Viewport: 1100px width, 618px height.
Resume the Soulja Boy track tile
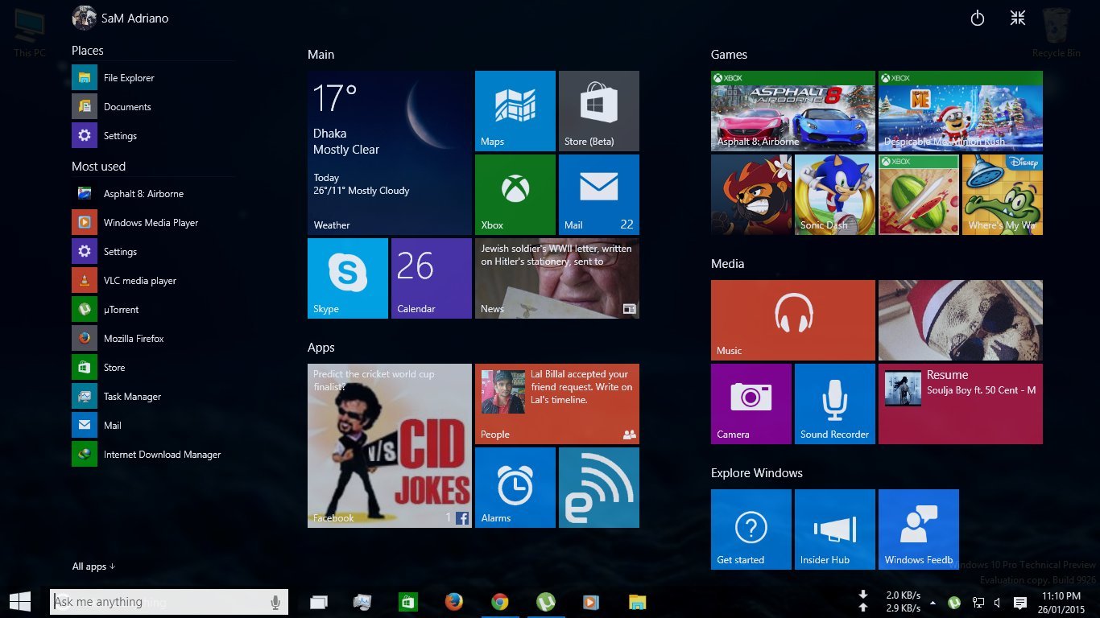(961, 404)
